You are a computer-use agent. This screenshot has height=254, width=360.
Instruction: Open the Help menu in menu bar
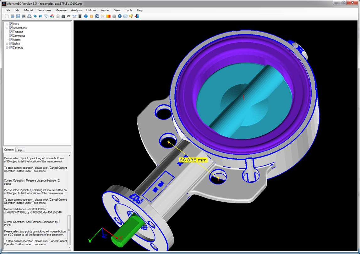140,10
